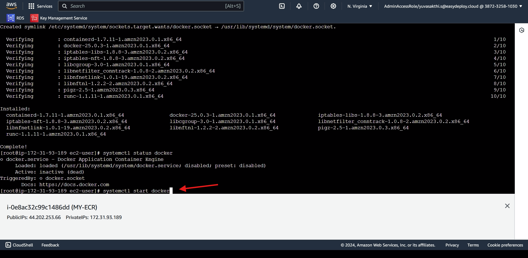This screenshot has width=528, height=258.
Task: Open the RDS service shortcut
Action: click(16, 18)
